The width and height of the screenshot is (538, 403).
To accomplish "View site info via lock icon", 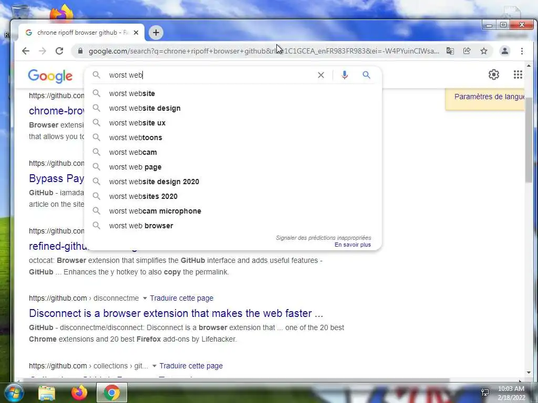I will click(80, 51).
